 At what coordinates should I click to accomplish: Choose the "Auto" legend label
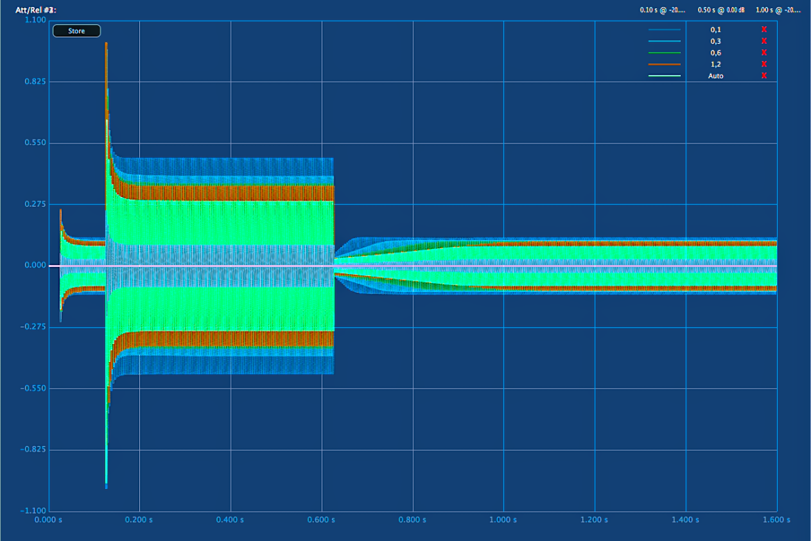pyautogui.click(x=716, y=76)
